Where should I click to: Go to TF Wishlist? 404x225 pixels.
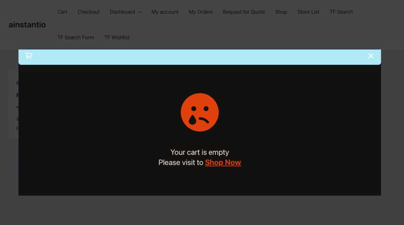point(117,37)
